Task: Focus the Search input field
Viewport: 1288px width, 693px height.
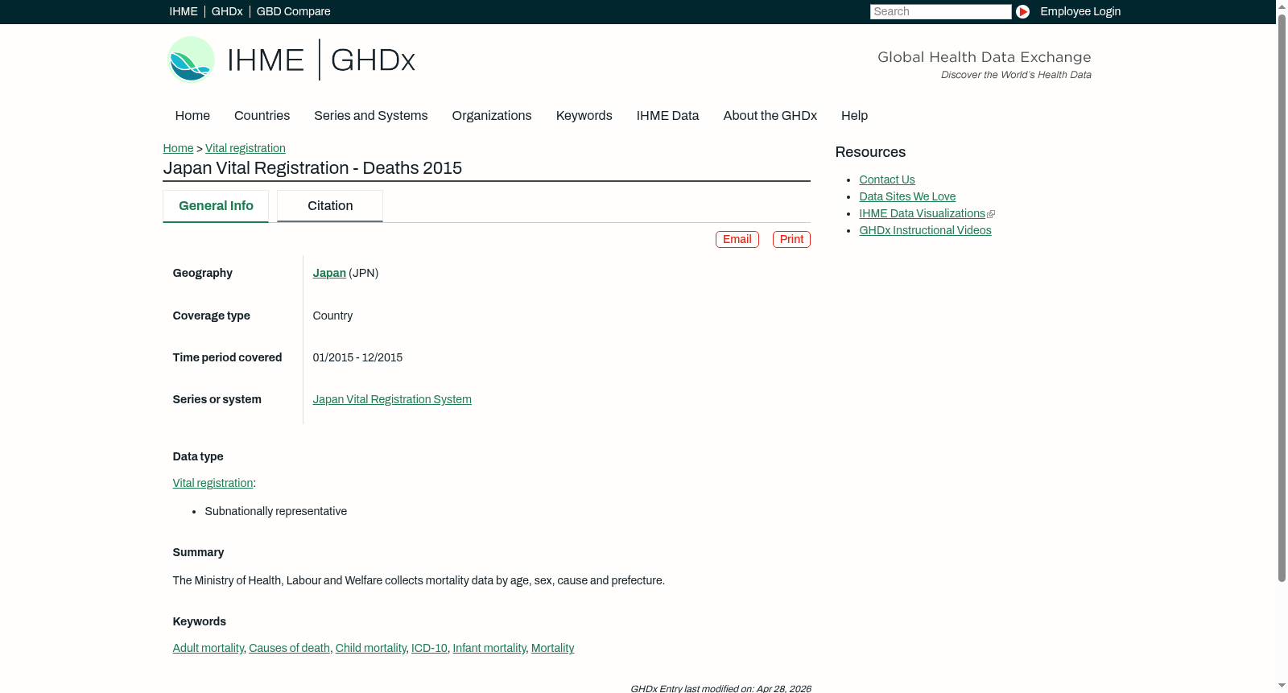Action: click(x=940, y=11)
